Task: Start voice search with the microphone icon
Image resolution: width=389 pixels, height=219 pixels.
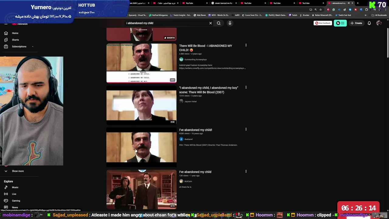Action: click(x=230, y=23)
